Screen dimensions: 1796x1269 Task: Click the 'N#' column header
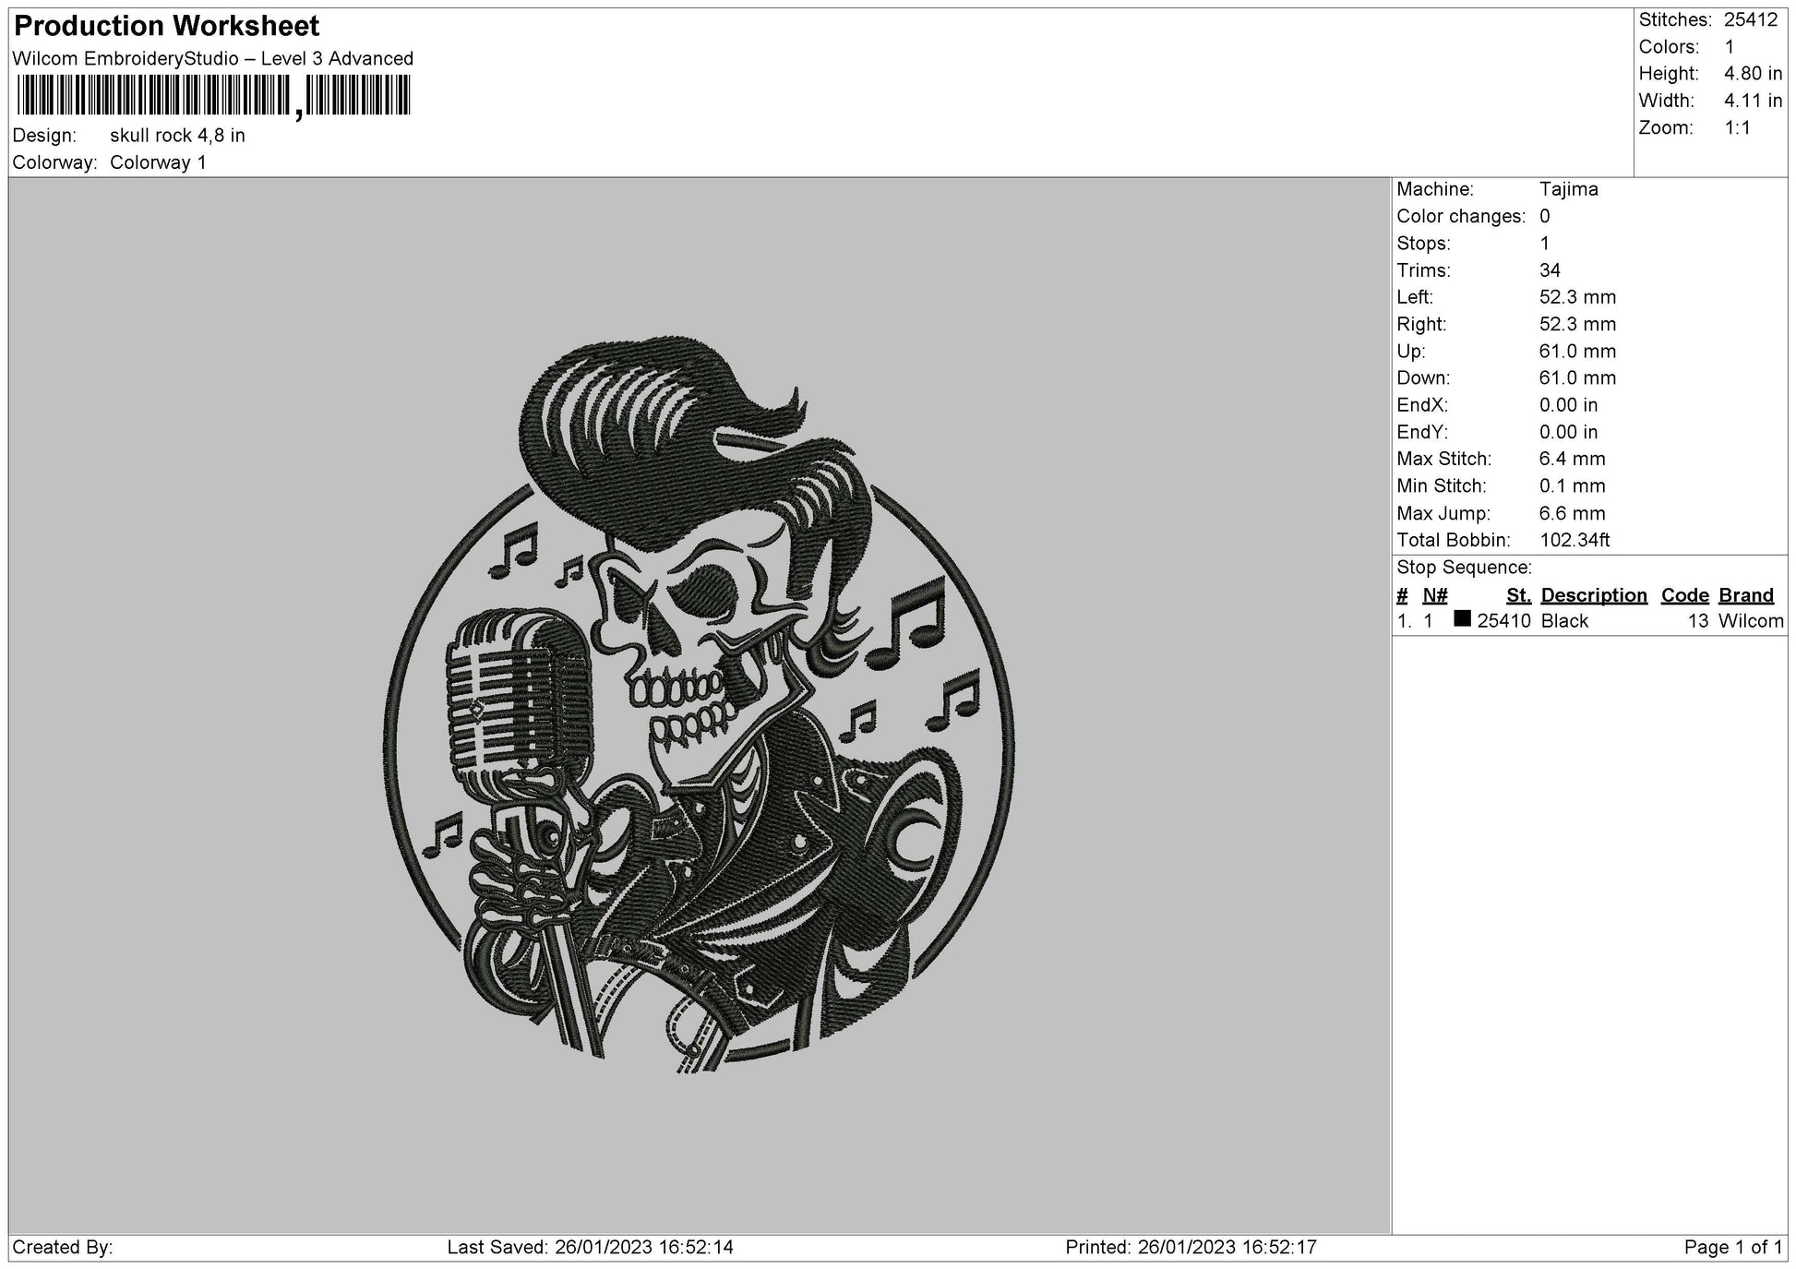1434,595
